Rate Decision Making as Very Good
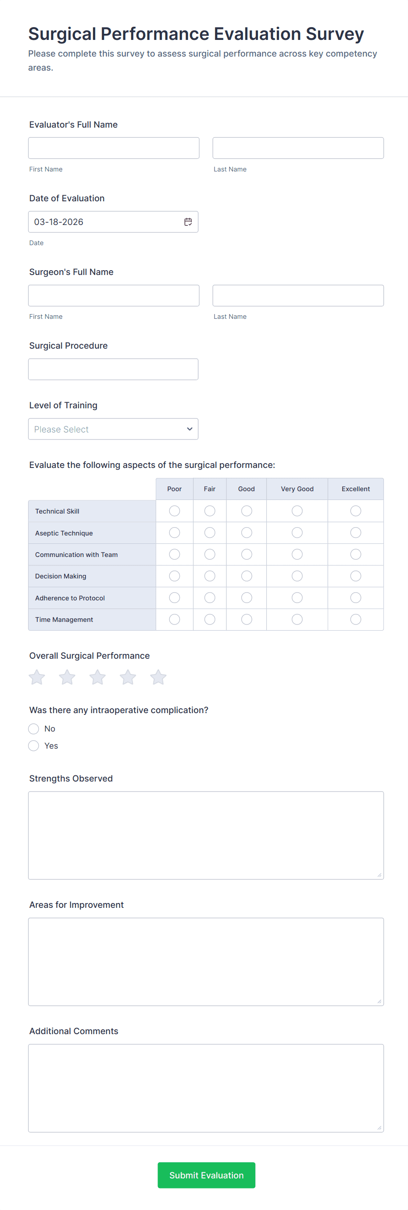The width and height of the screenshot is (408, 1210). click(x=297, y=576)
